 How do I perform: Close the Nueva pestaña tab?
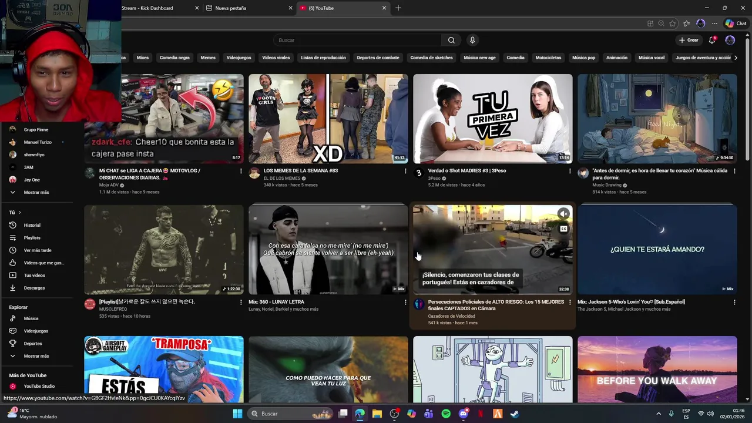(290, 8)
